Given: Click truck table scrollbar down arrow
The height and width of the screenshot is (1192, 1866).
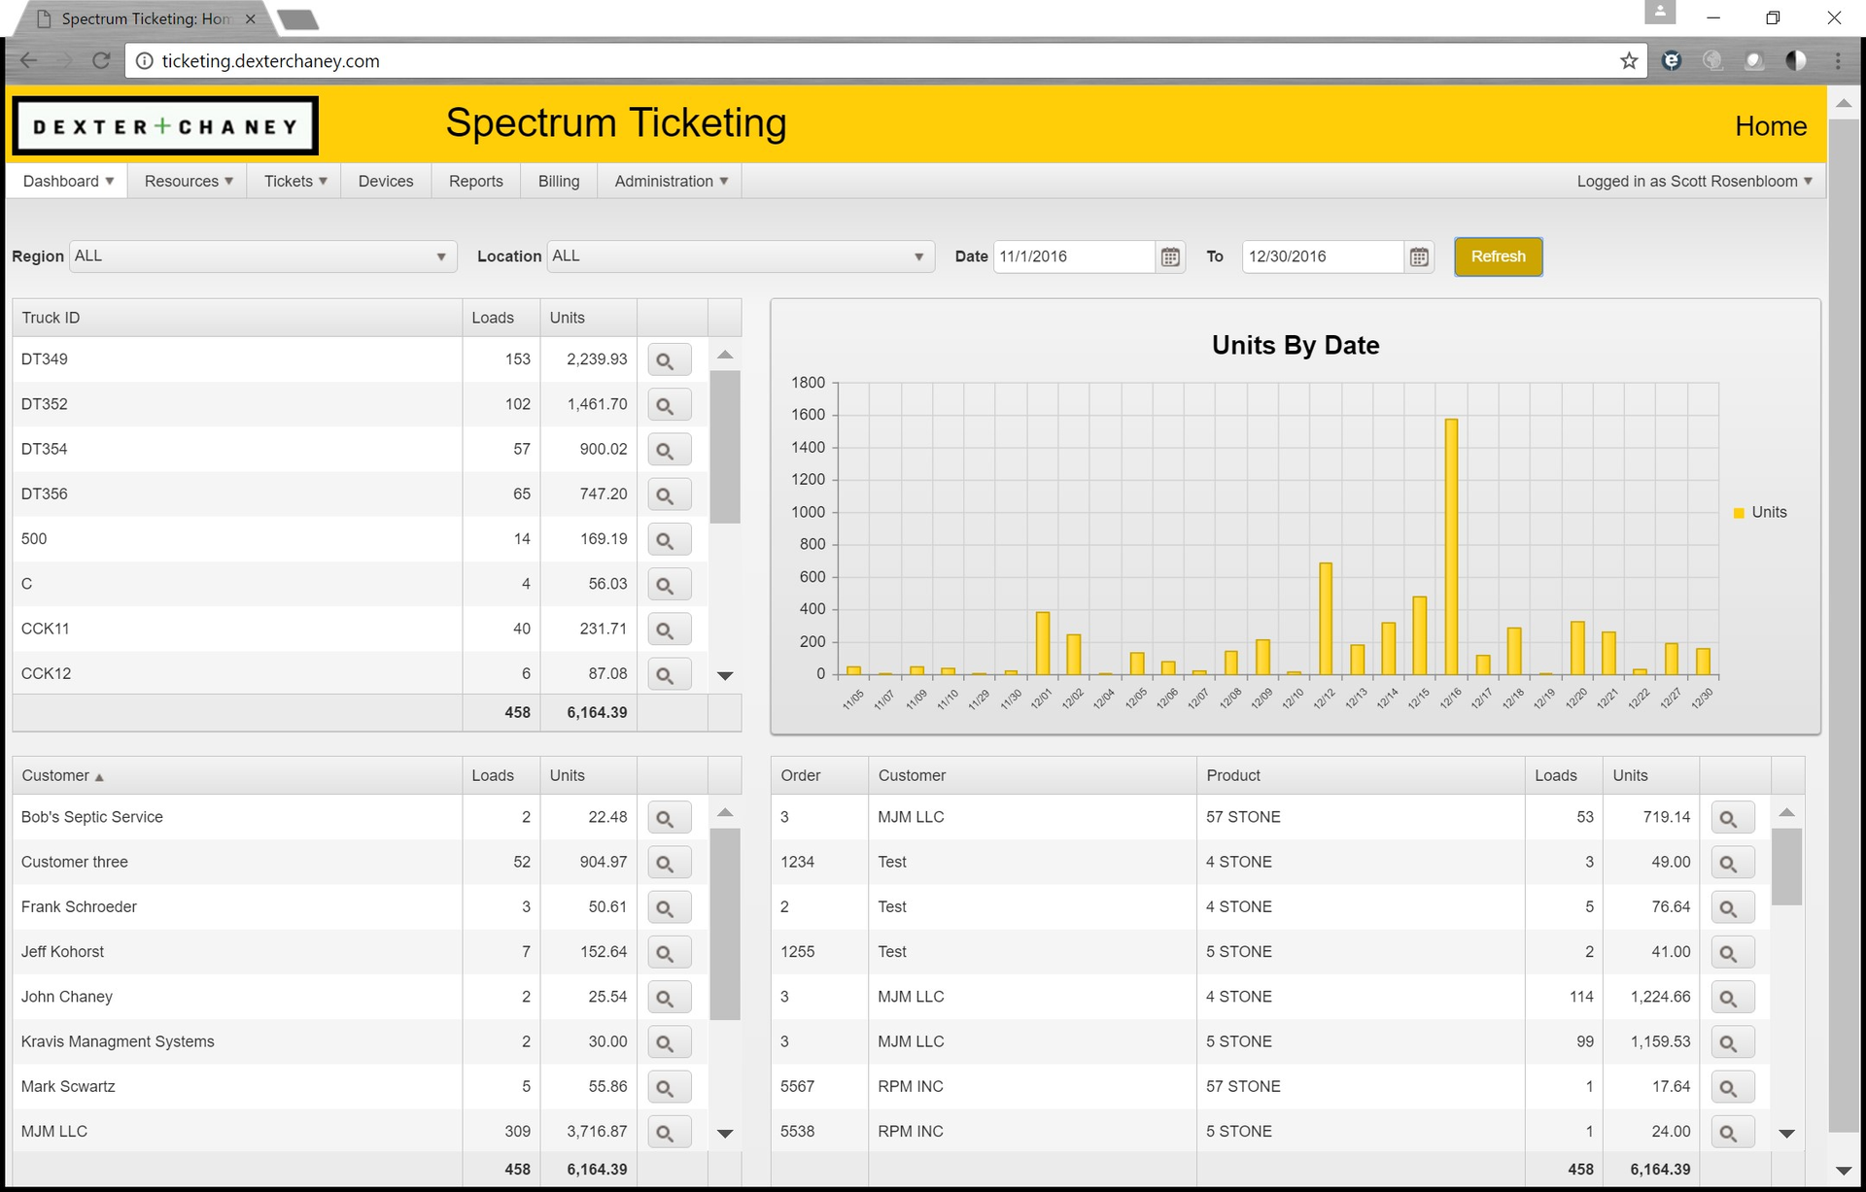Looking at the screenshot, I should pyautogui.click(x=725, y=675).
